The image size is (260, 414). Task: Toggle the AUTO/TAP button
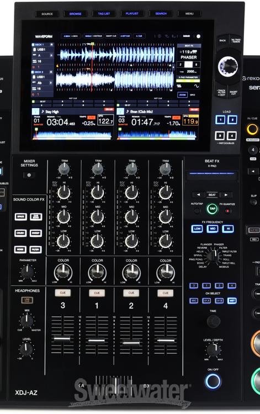[x=197, y=211]
